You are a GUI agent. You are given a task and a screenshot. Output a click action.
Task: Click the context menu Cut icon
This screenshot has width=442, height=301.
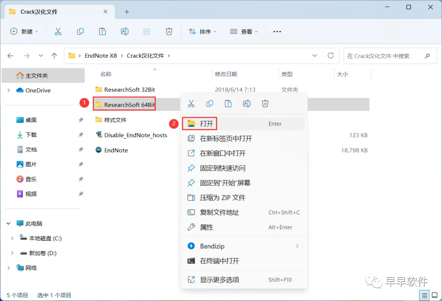[x=191, y=103]
